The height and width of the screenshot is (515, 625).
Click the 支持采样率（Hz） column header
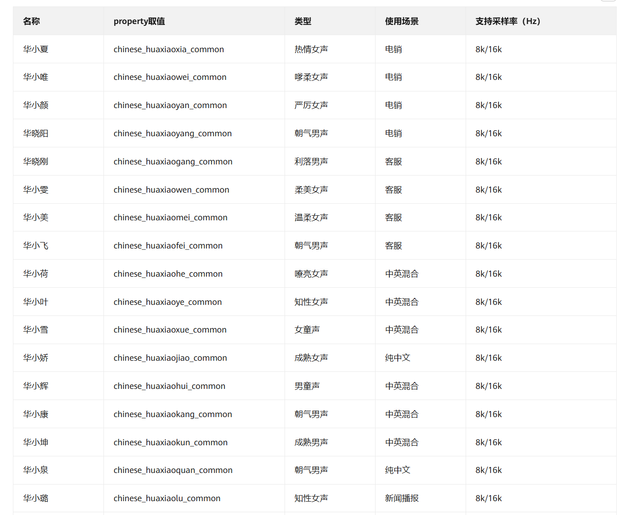pos(508,21)
